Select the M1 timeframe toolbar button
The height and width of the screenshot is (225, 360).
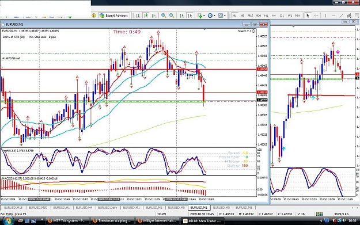[234, 16]
